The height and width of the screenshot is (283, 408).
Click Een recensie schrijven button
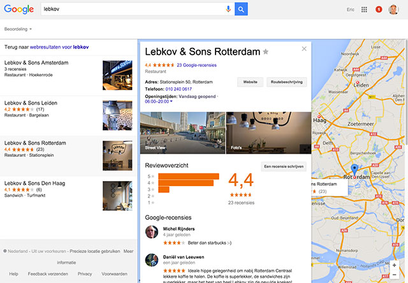click(x=284, y=166)
